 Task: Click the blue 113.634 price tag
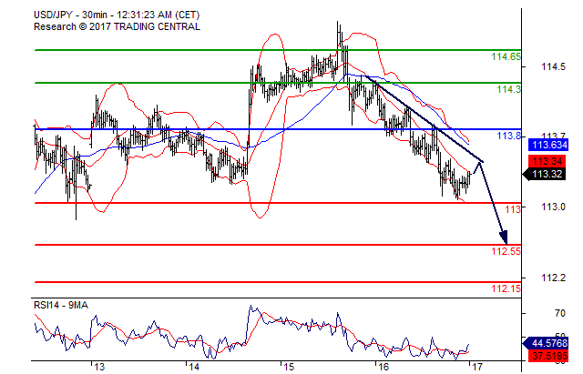tap(548, 145)
